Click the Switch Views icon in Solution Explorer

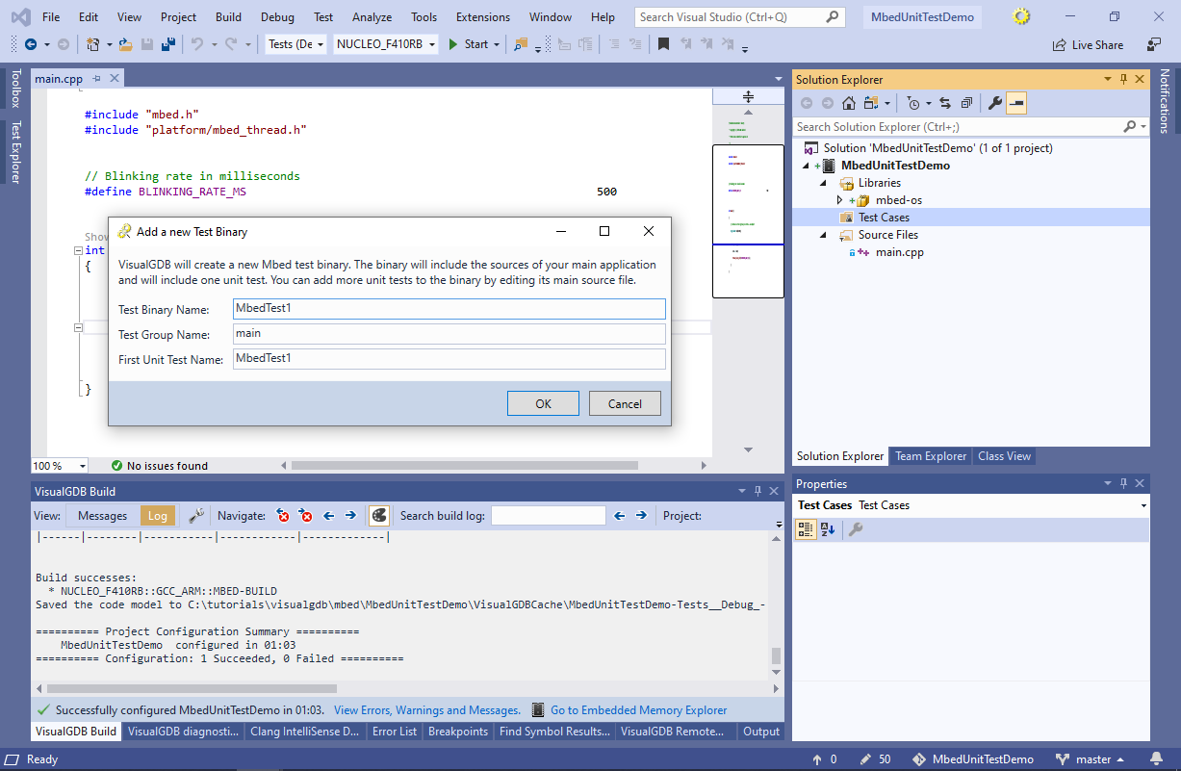tap(870, 103)
